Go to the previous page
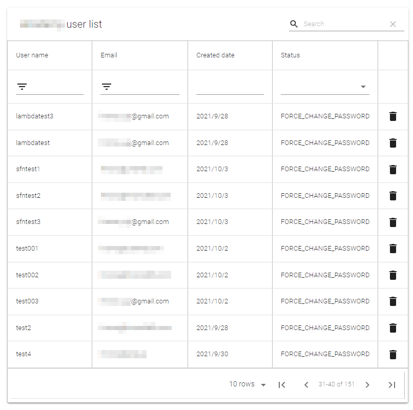Screen dimensions: 413x410 [306, 384]
